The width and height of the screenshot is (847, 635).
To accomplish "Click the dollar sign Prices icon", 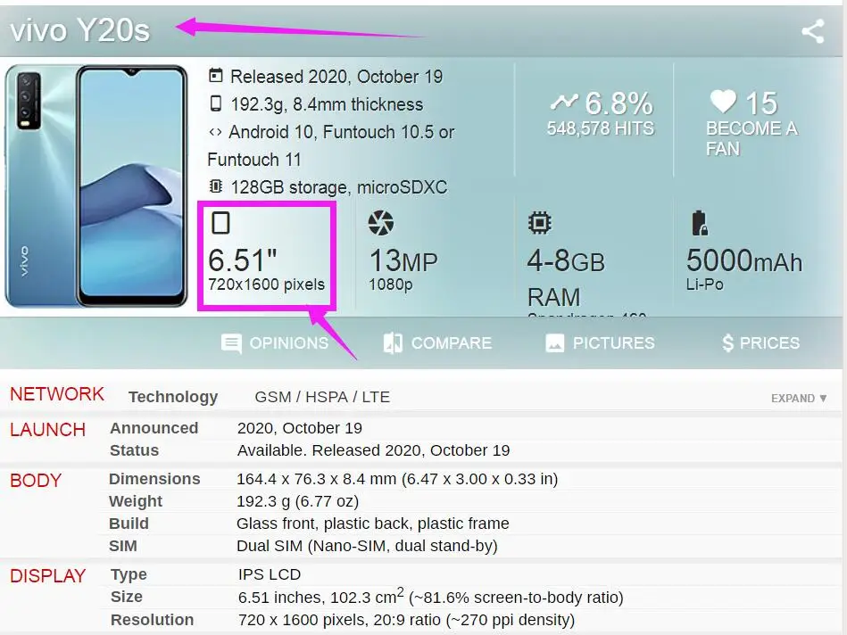I will click(x=727, y=342).
